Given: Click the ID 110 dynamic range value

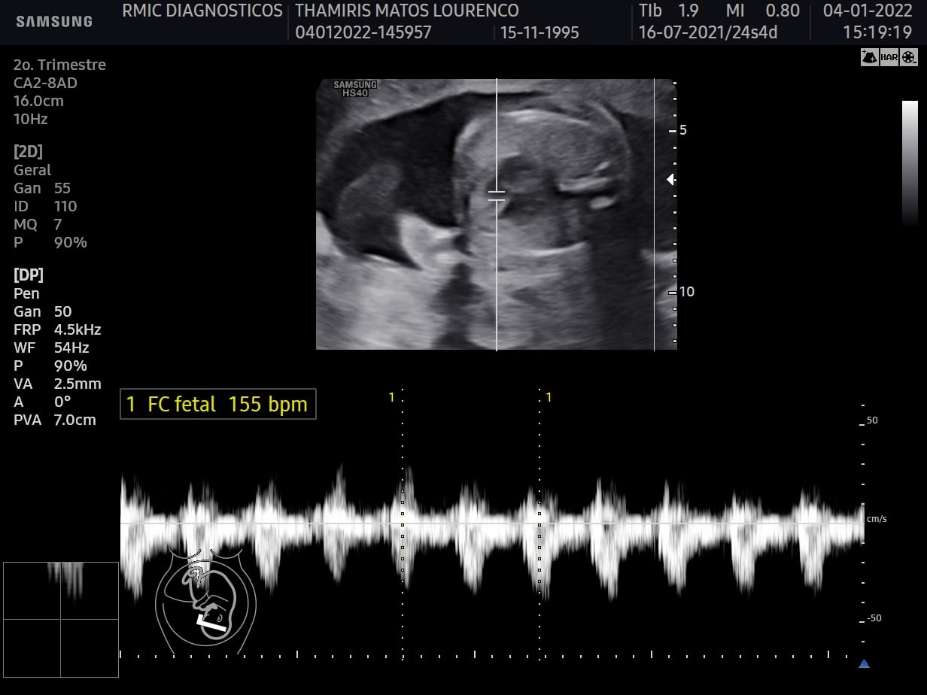Looking at the screenshot, I should click(45, 206).
